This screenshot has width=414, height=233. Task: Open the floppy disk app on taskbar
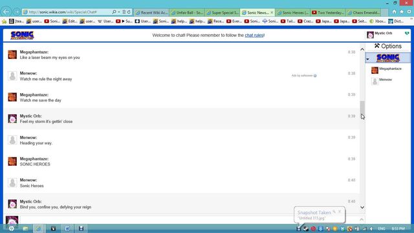[81, 228]
